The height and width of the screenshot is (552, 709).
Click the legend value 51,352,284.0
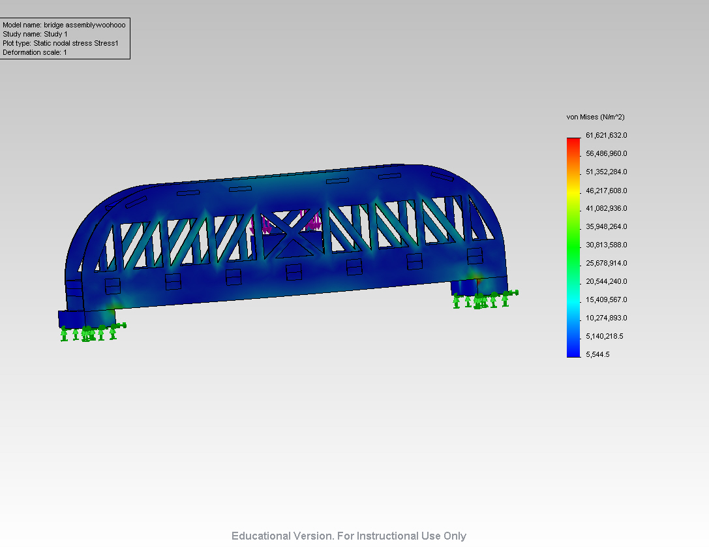coord(607,172)
